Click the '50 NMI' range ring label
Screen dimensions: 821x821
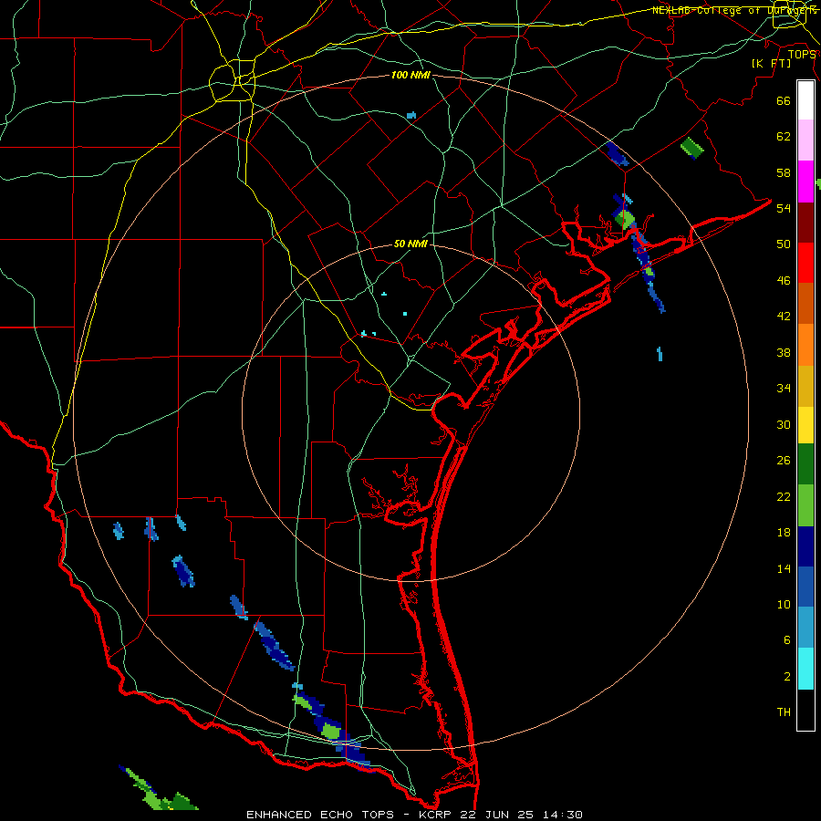point(410,244)
